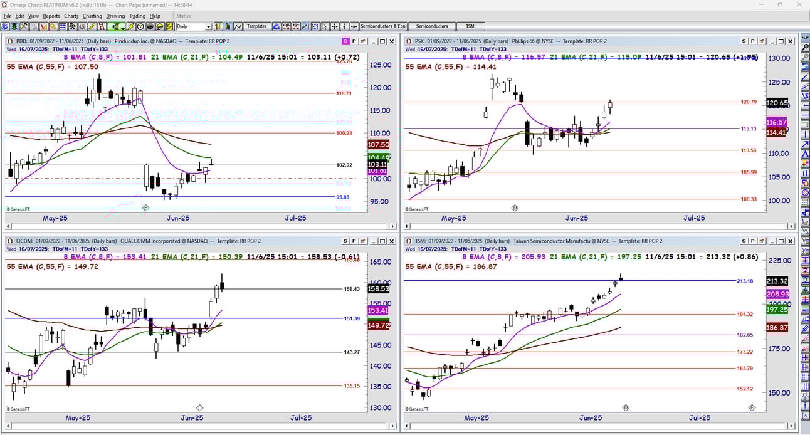Click the TSM symbol button
Image resolution: width=810 pixels, height=435 pixels.
[471, 27]
